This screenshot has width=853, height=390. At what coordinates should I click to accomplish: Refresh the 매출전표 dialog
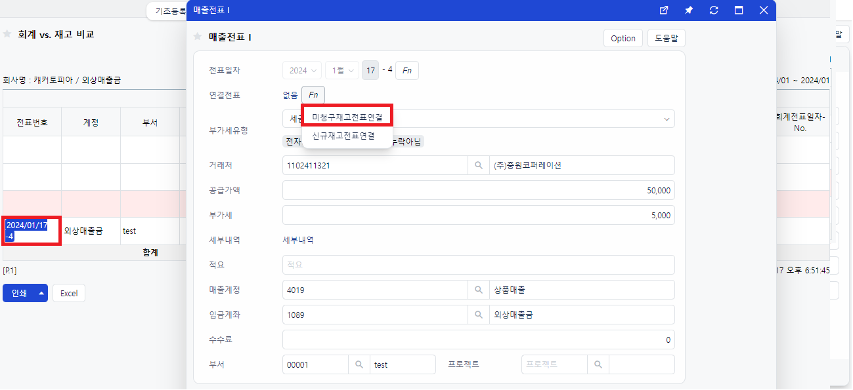[714, 10]
